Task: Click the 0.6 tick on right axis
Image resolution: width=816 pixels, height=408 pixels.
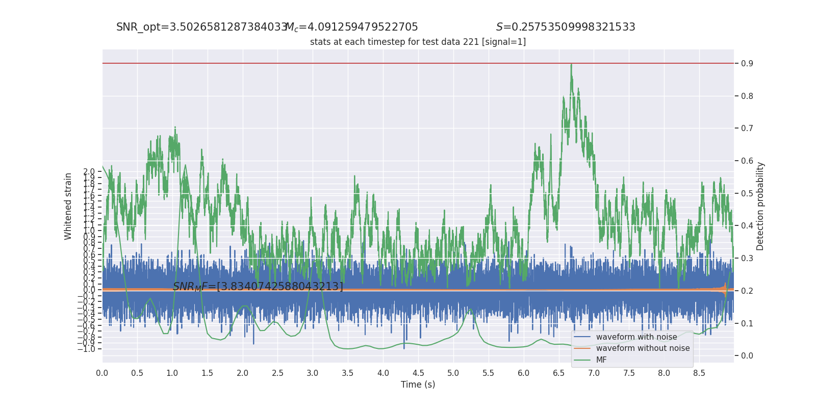Action: pyautogui.click(x=747, y=161)
